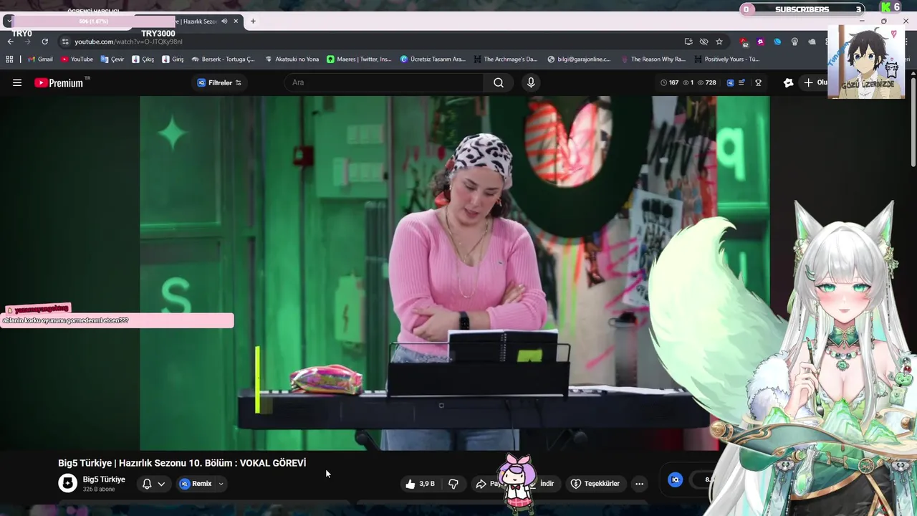Start voice search with the microphone

531,82
